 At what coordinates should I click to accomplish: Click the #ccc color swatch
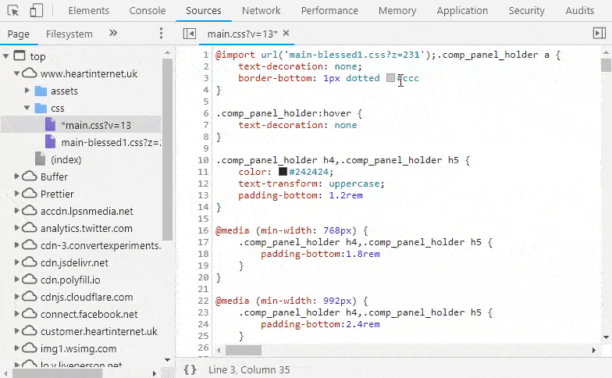[x=391, y=79]
